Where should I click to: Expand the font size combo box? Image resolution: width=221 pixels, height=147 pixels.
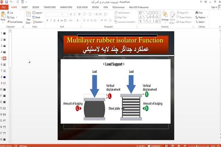68,14
